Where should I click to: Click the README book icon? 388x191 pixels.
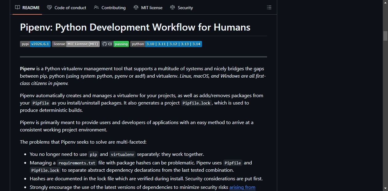pos(17,7)
